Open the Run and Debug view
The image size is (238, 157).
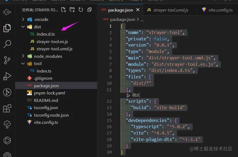point(7,76)
